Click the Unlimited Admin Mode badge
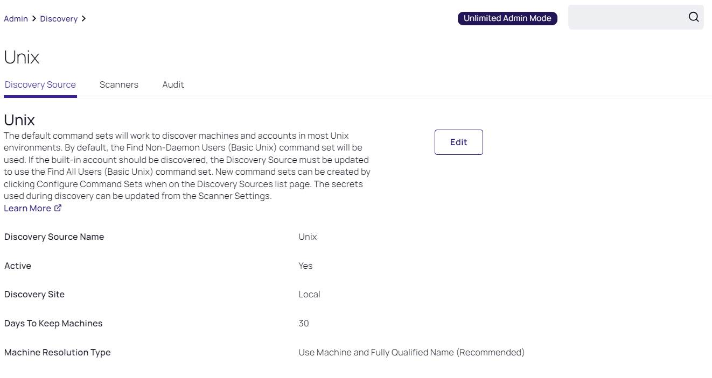 (507, 18)
